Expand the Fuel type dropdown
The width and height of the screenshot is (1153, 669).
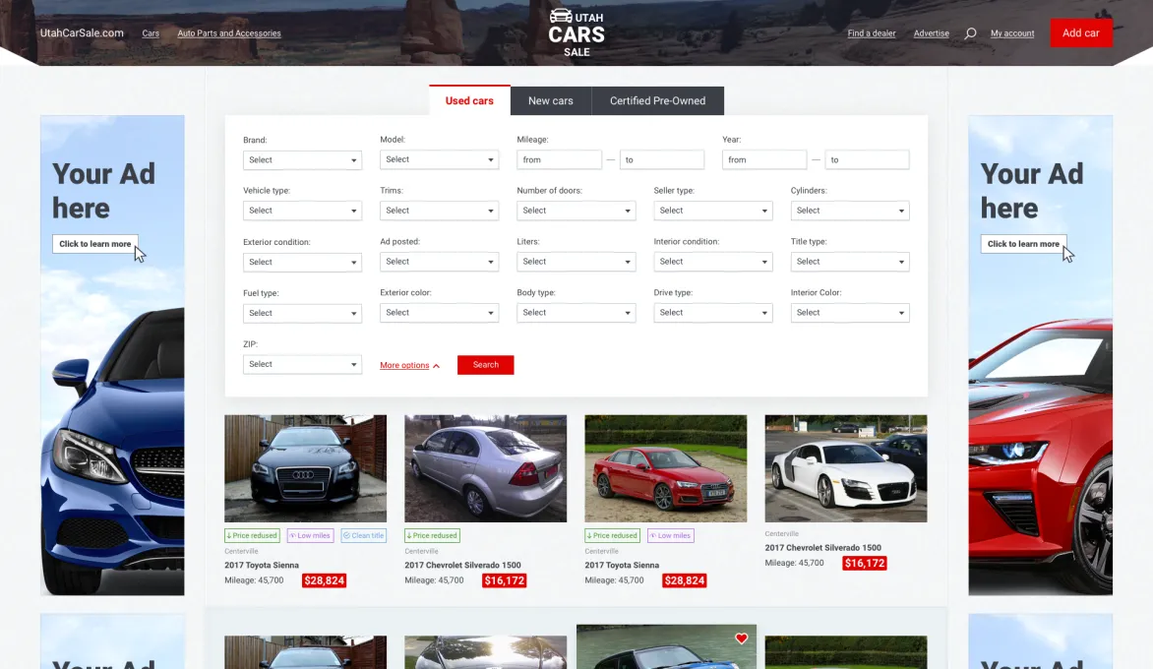click(302, 313)
